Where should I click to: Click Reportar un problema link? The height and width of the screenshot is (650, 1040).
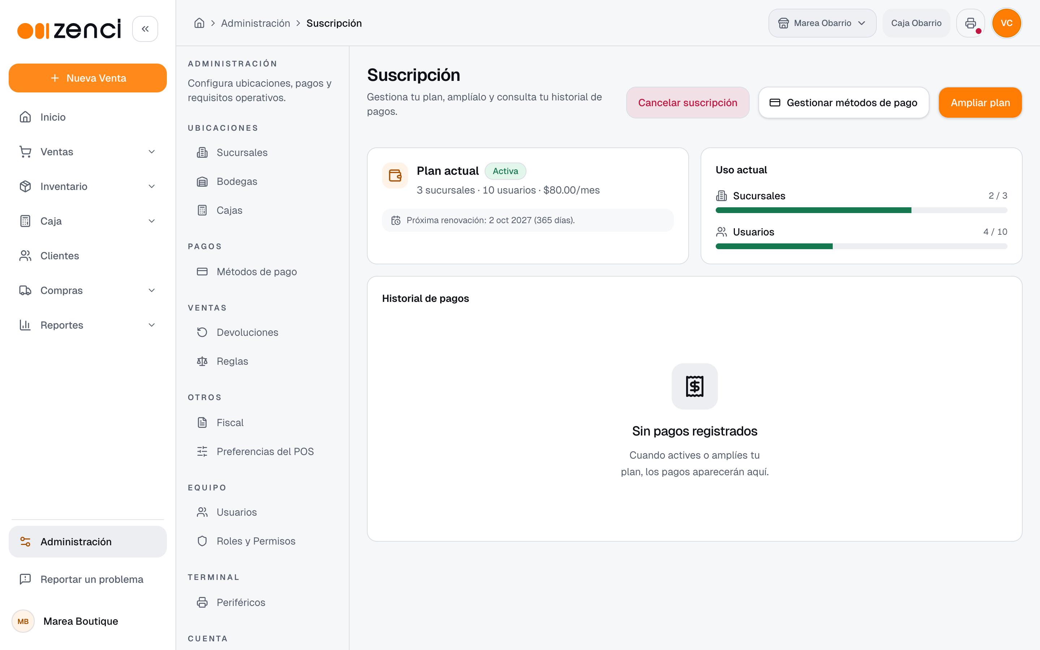(x=88, y=579)
